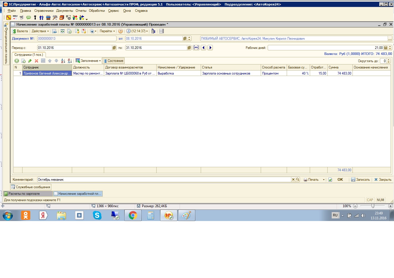The width and height of the screenshot is (394, 278).
Task: Click the OK button
Action: [x=340, y=180]
